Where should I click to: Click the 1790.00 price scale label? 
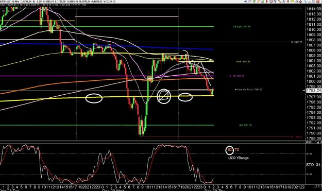(314, 133)
